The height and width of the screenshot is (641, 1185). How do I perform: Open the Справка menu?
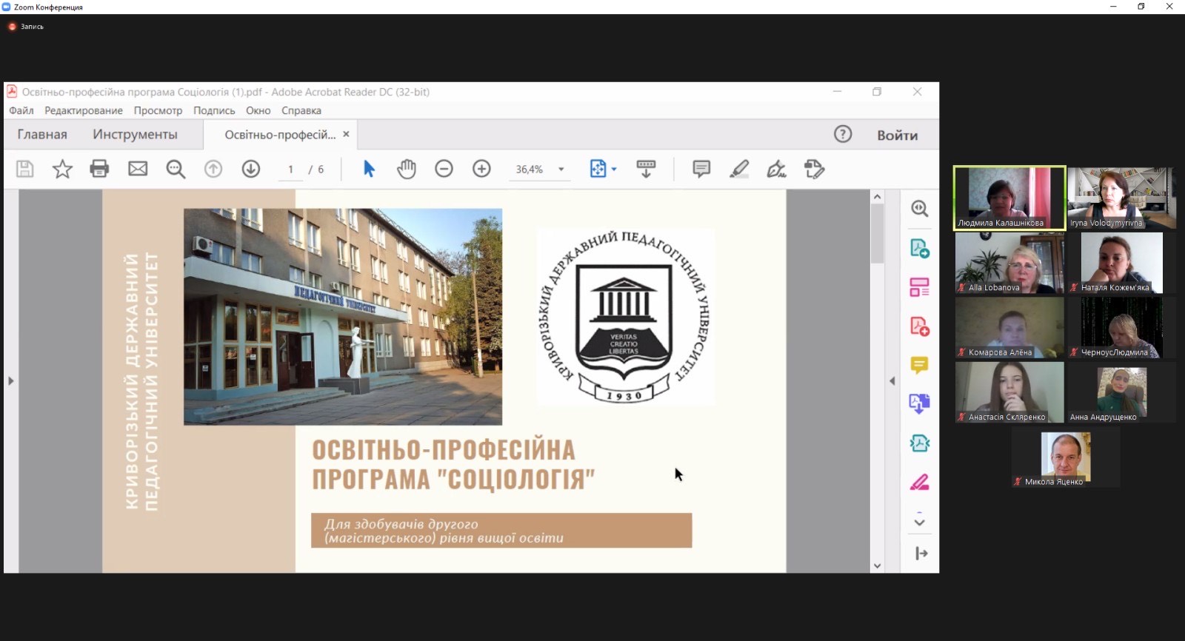(x=301, y=110)
